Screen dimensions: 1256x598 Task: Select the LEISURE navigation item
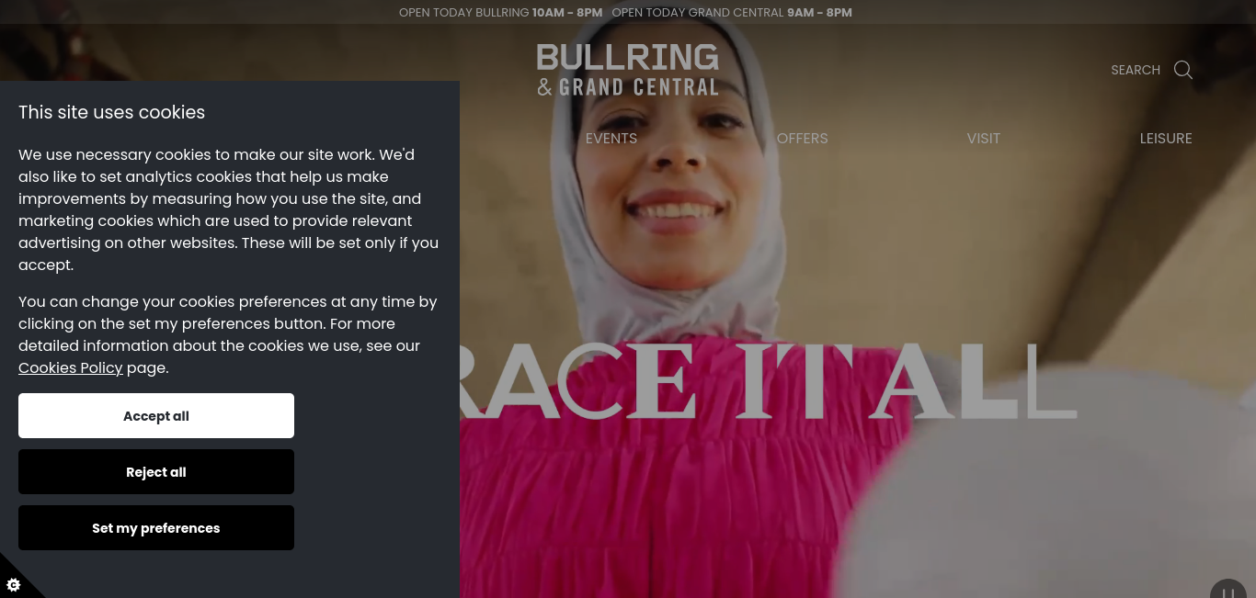pyautogui.click(x=1166, y=138)
